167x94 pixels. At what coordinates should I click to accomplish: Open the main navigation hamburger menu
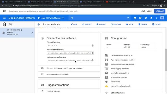click(x=4, y=18)
